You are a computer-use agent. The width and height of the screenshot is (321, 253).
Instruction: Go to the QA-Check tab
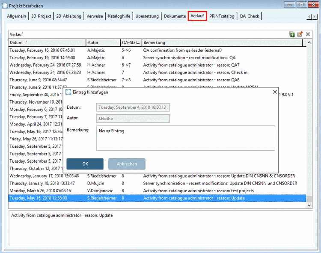pyautogui.click(x=250, y=16)
